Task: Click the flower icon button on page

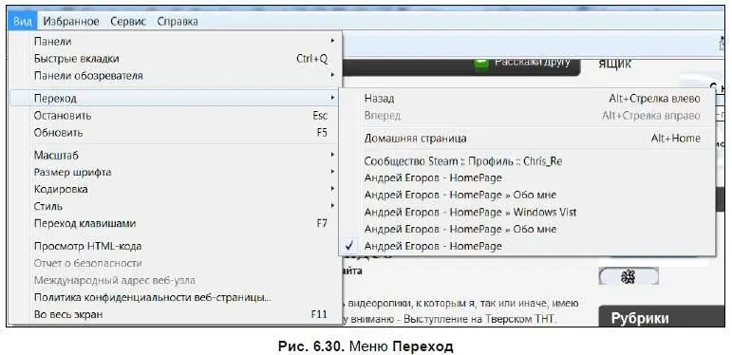Action: tap(629, 276)
